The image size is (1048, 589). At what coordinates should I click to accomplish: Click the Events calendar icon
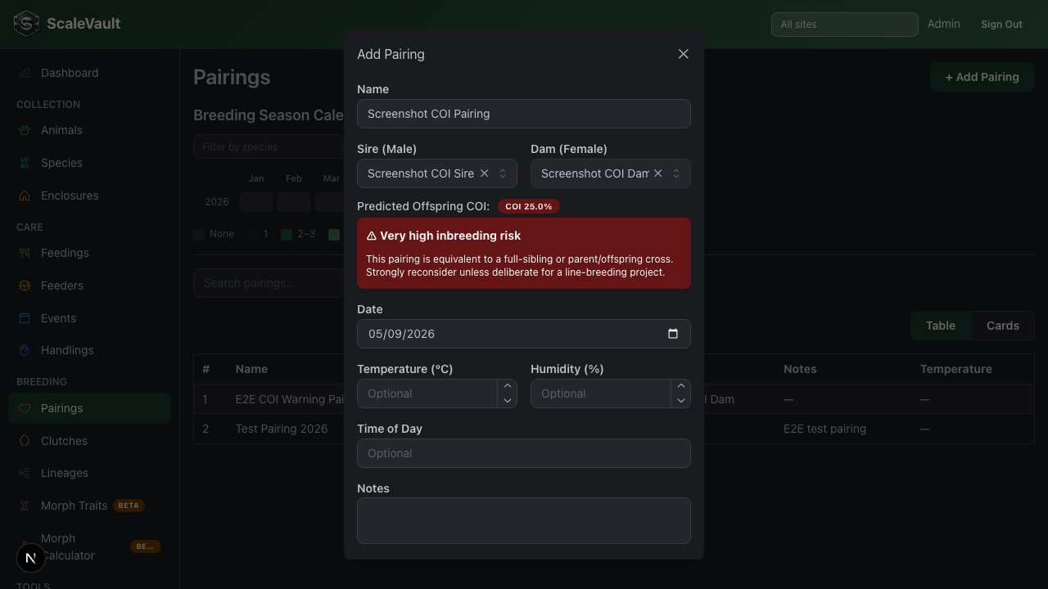tap(25, 318)
